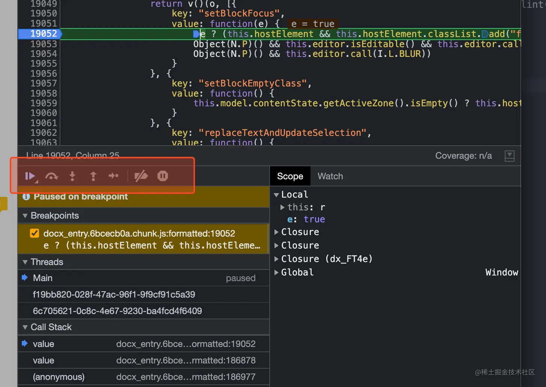Collapse the Breakpoints section

point(25,216)
